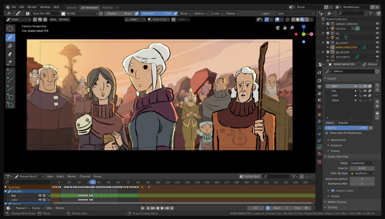385x219 pixels.
Task: Toggle eye visibility of line channel in dopesheet
Action: 40,196
